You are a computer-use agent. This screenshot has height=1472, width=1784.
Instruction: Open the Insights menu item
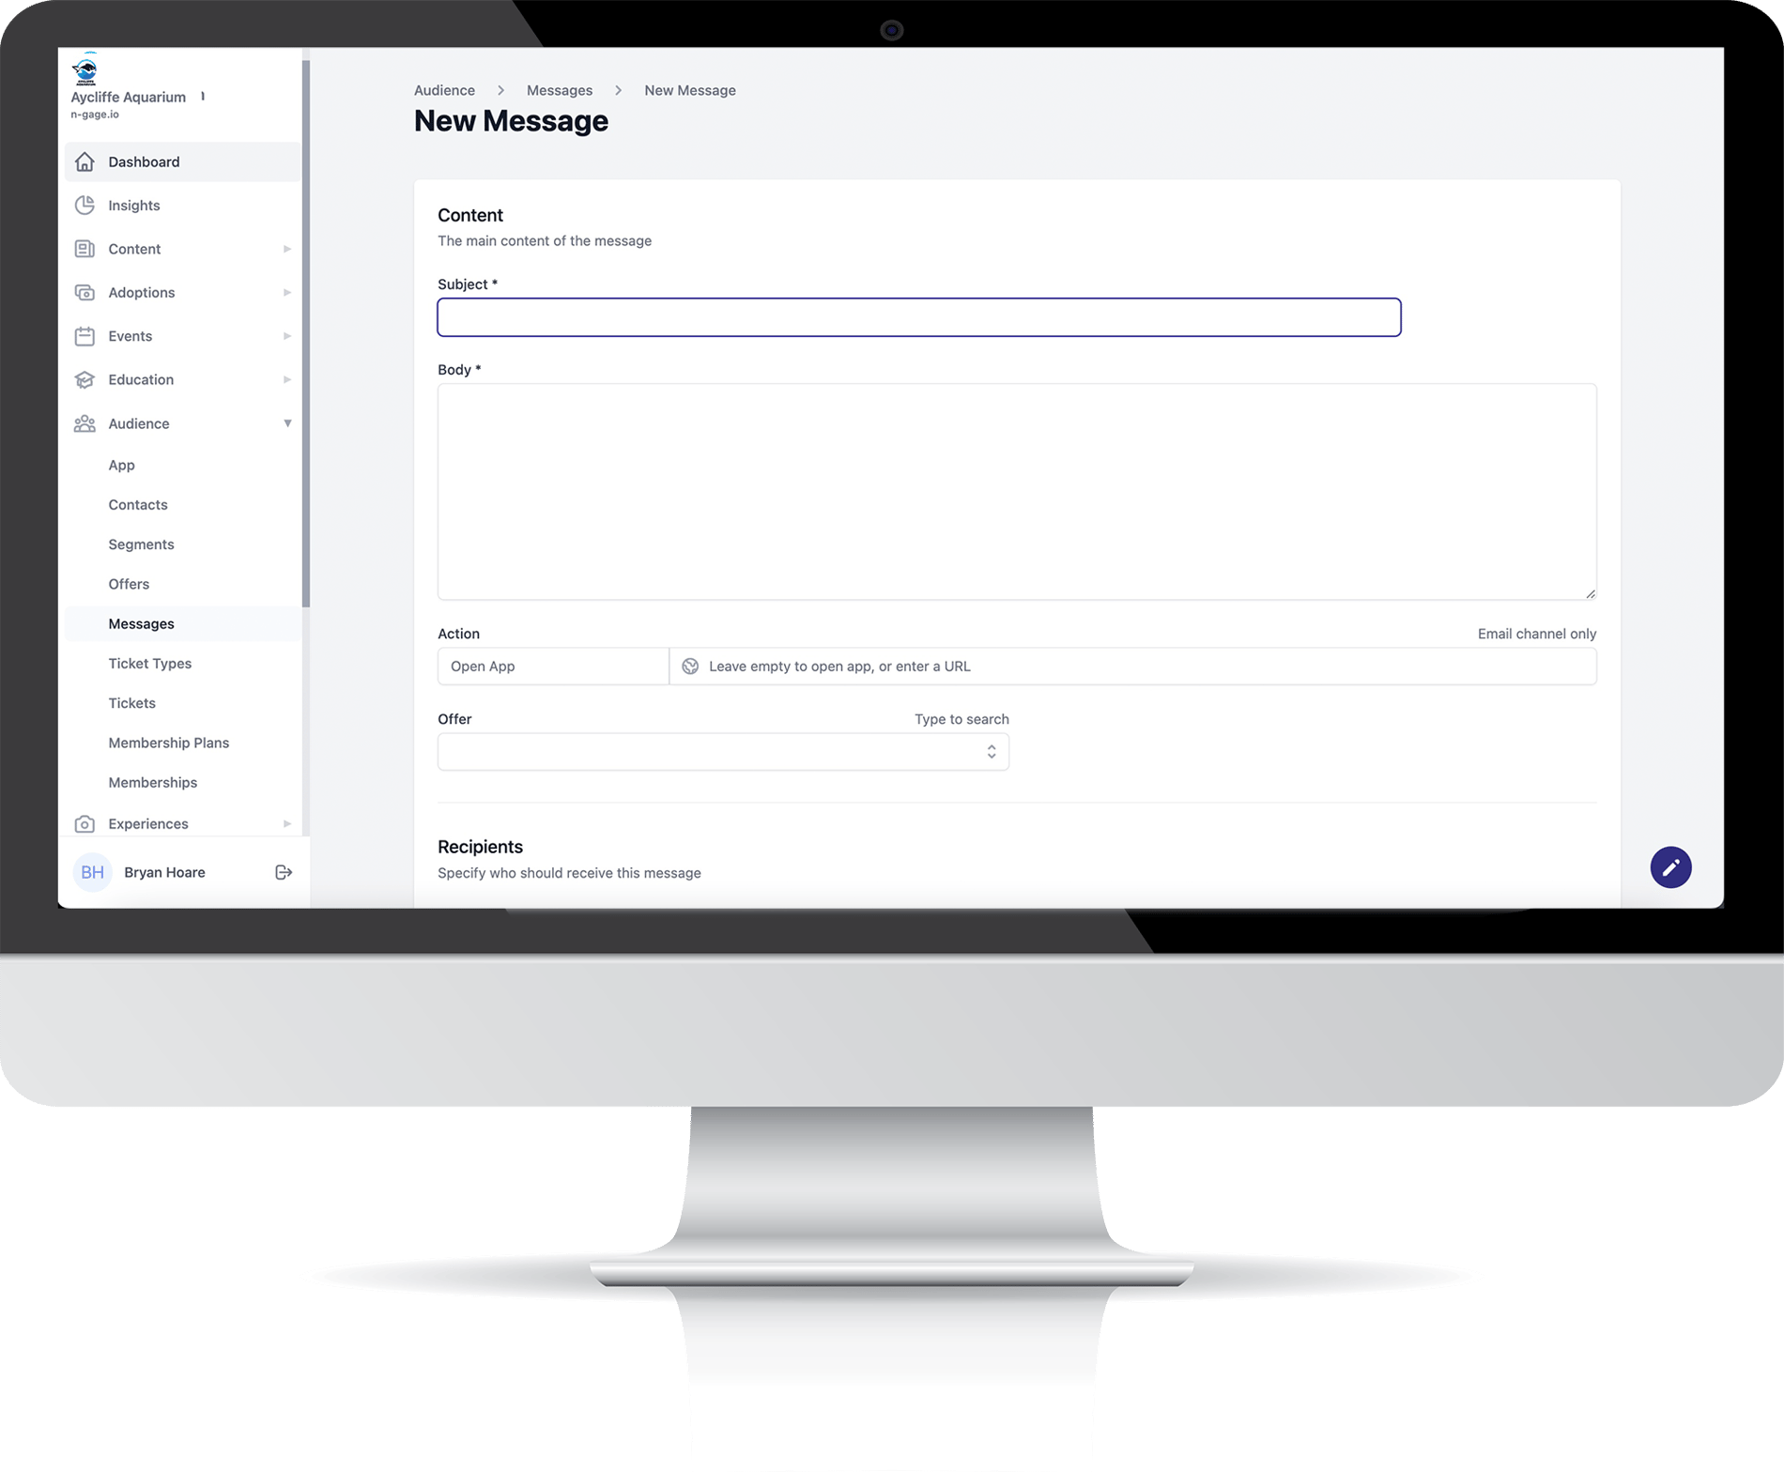(x=183, y=205)
